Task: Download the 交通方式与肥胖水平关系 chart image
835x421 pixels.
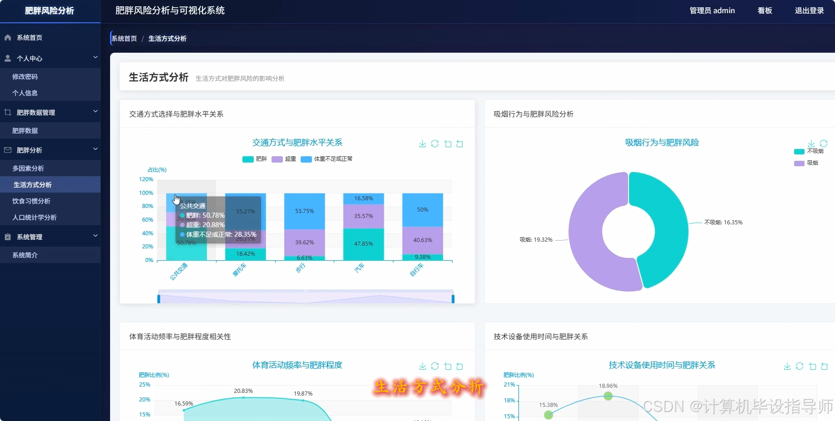Action: [423, 144]
